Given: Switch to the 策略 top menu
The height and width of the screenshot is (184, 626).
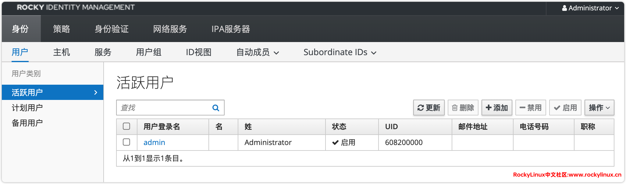Looking at the screenshot, I should [62, 29].
